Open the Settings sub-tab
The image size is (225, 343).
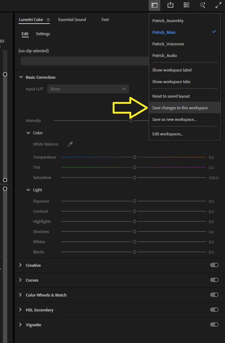click(43, 34)
